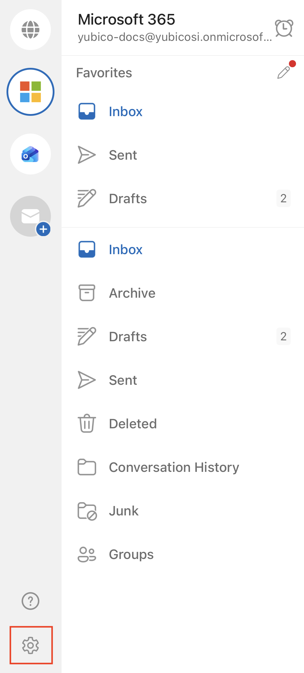
Task: Open Drafts in the main folder list
Action: [128, 337]
